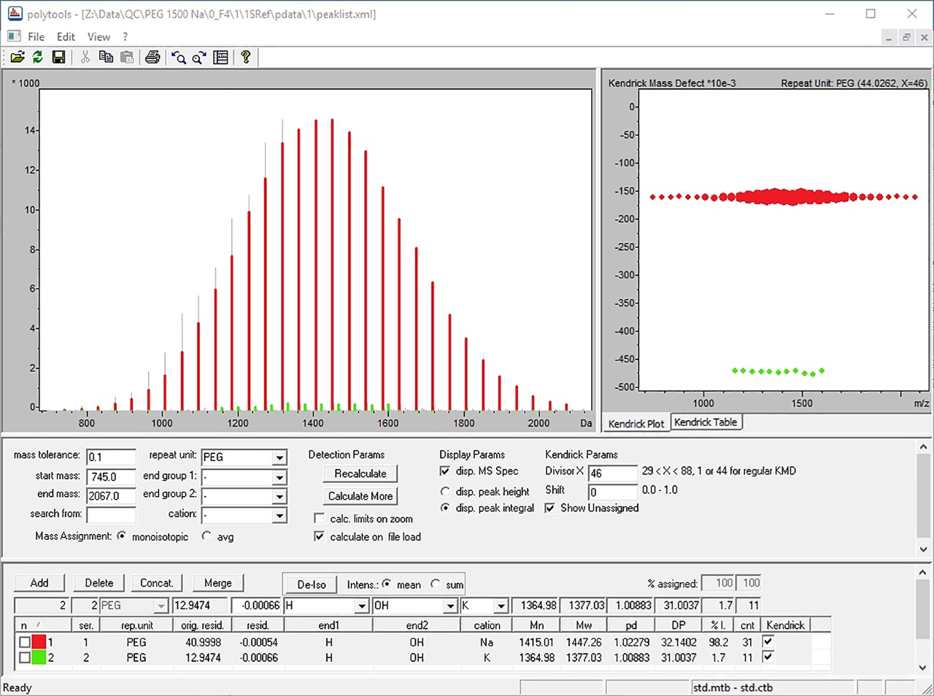Click the Recalculate button

[x=360, y=473]
